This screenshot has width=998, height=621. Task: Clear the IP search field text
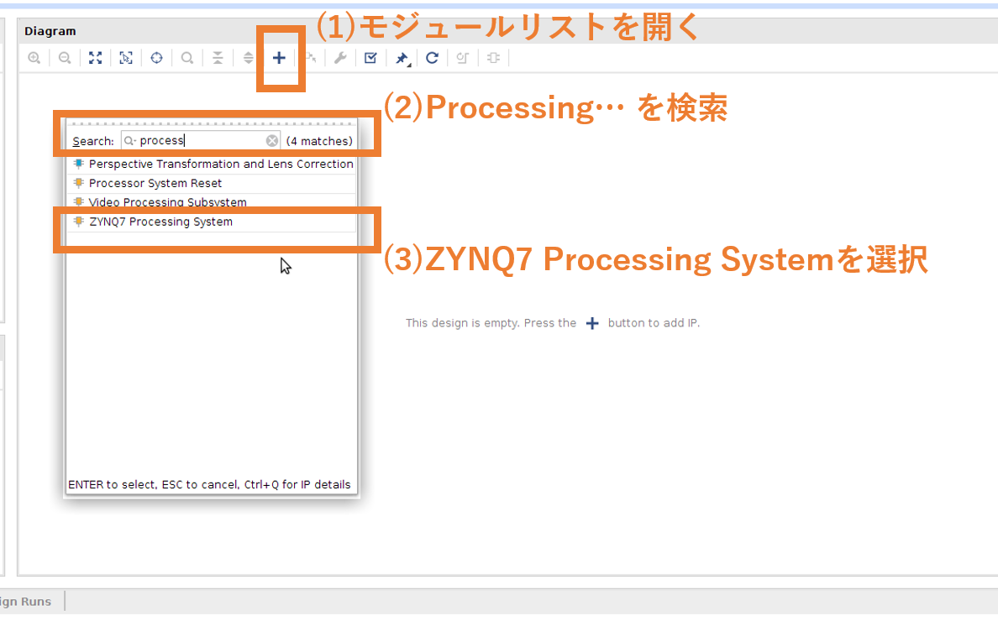pos(272,141)
